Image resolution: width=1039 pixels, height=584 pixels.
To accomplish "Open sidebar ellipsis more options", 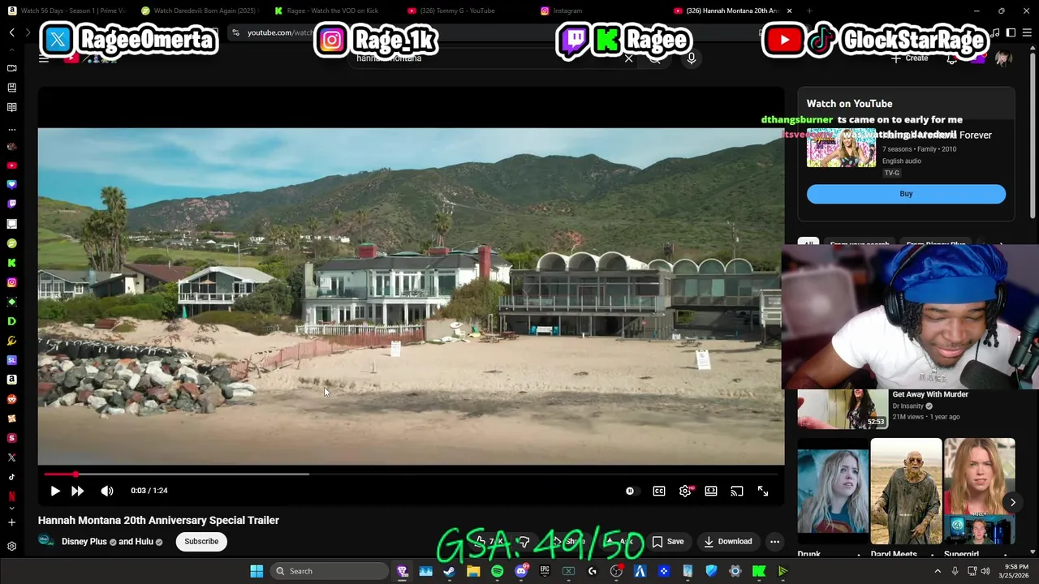I will point(11,129).
